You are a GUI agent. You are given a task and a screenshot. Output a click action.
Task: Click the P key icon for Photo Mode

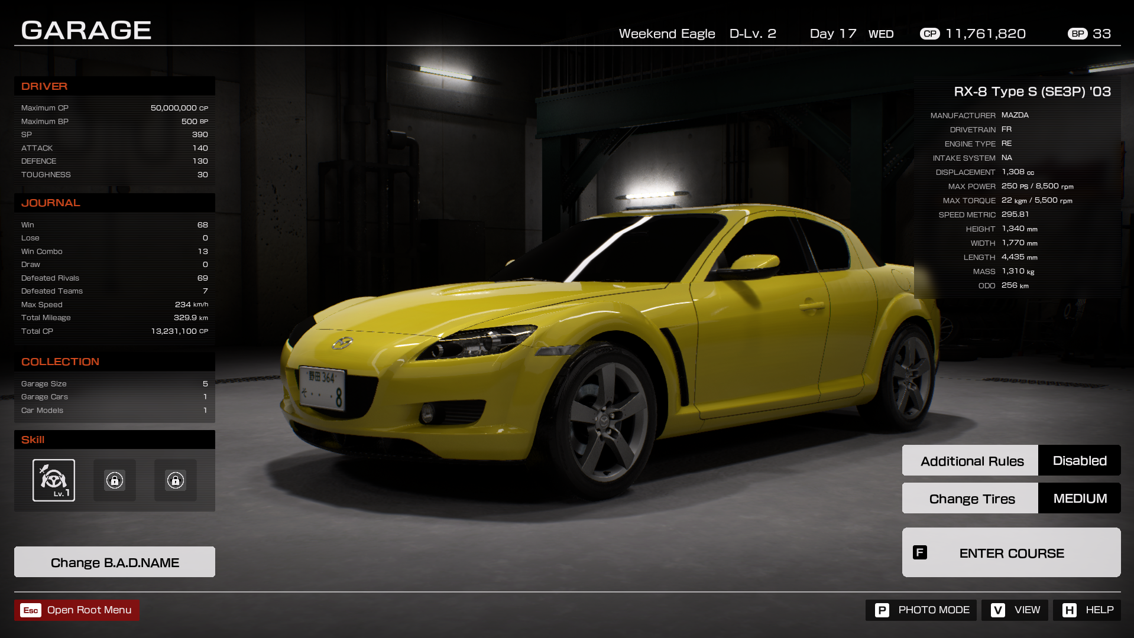tap(882, 610)
